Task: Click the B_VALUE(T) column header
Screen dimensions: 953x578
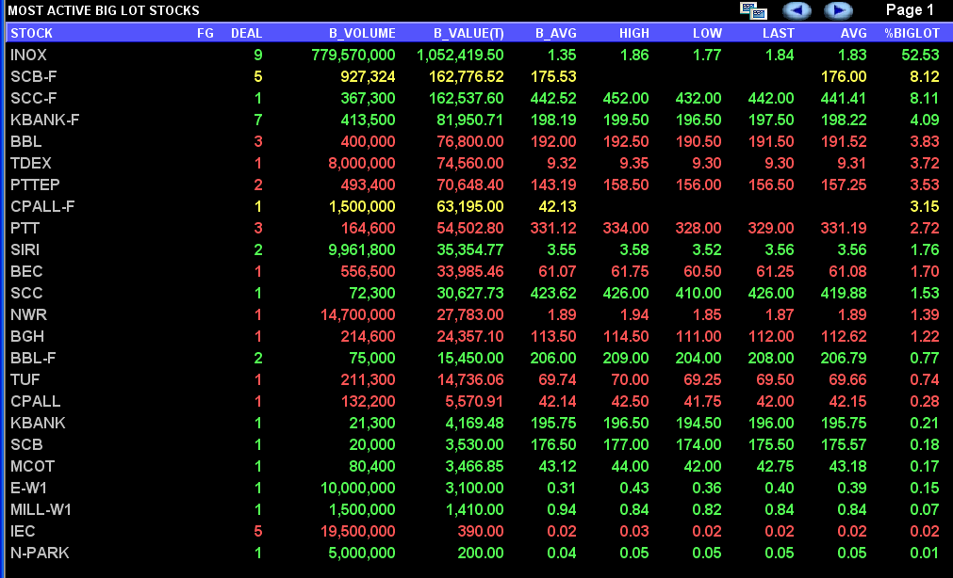Action: (468, 33)
